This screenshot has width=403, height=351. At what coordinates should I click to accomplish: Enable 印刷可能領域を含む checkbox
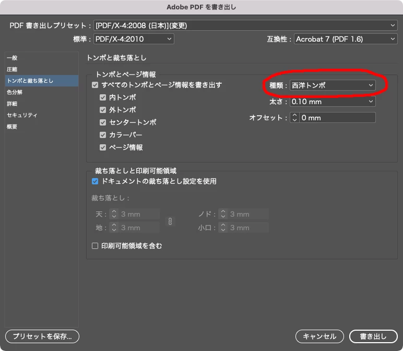point(95,246)
